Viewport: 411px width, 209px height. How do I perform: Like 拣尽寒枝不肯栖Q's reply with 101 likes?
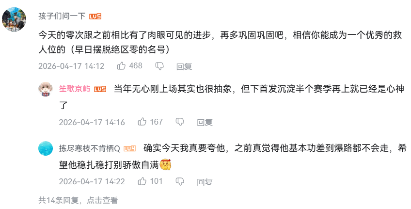coord(142,181)
